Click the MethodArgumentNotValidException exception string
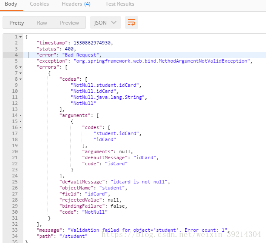The image size is (266, 243). coord(162,61)
